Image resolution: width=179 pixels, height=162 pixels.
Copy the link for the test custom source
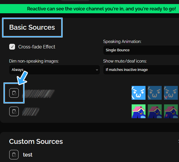tap(14, 155)
